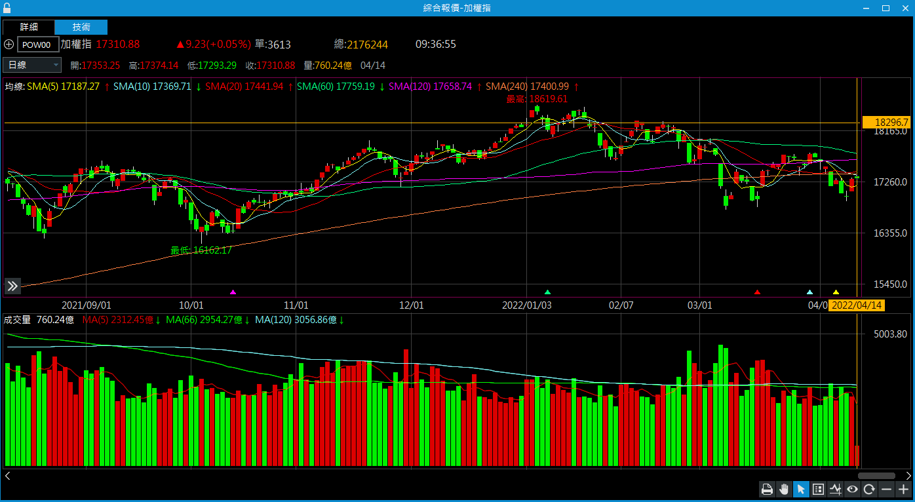Close the 綜合報價 window

point(905,8)
